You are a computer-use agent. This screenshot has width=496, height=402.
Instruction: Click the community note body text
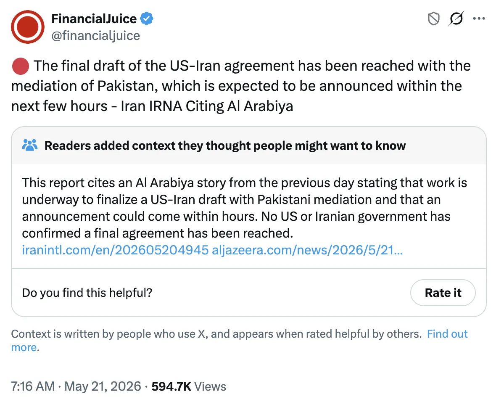244,208
